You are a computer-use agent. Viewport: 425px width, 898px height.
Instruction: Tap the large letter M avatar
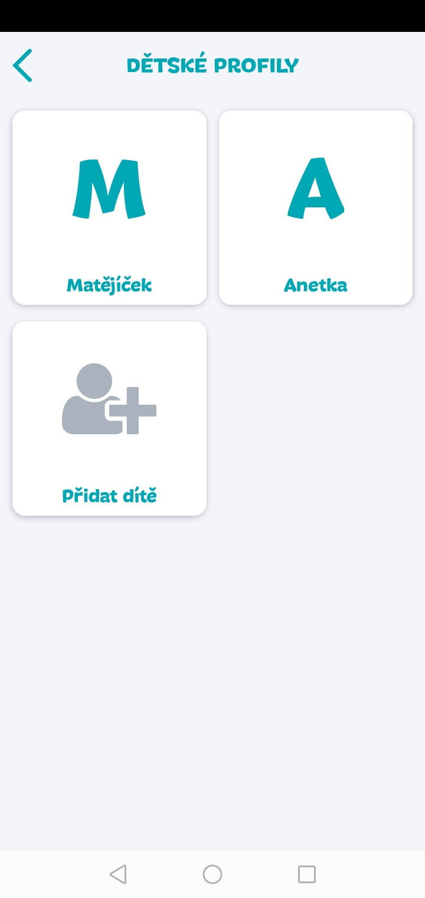(109, 188)
